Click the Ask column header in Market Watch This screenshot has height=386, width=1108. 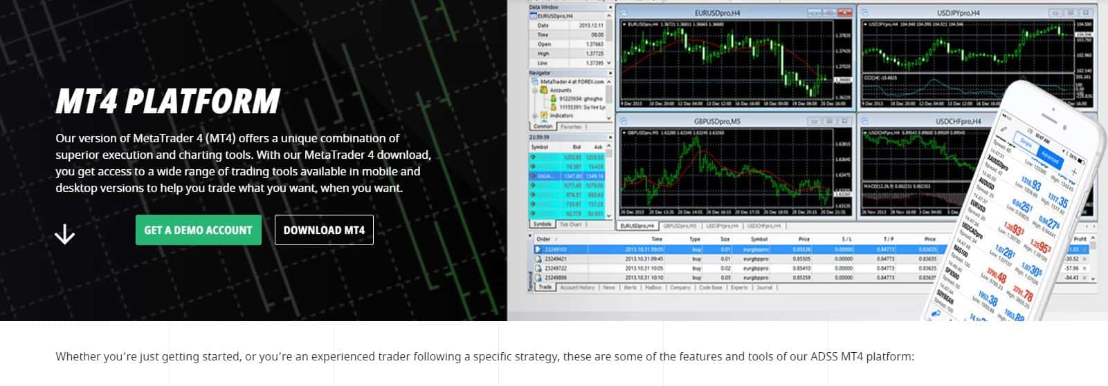coord(598,147)
